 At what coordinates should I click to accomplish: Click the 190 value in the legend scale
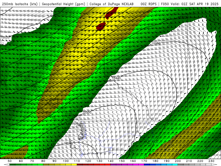[167, 161]
